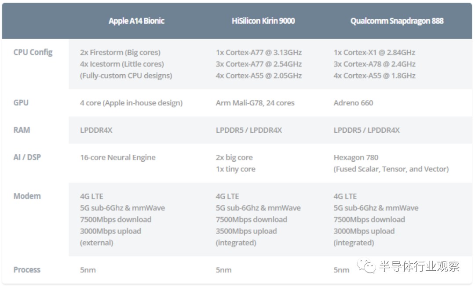Select "(Fused Scalar, Tensor, and Vector)" text
This screenshot has width=475, height=287.
[391, 169]
